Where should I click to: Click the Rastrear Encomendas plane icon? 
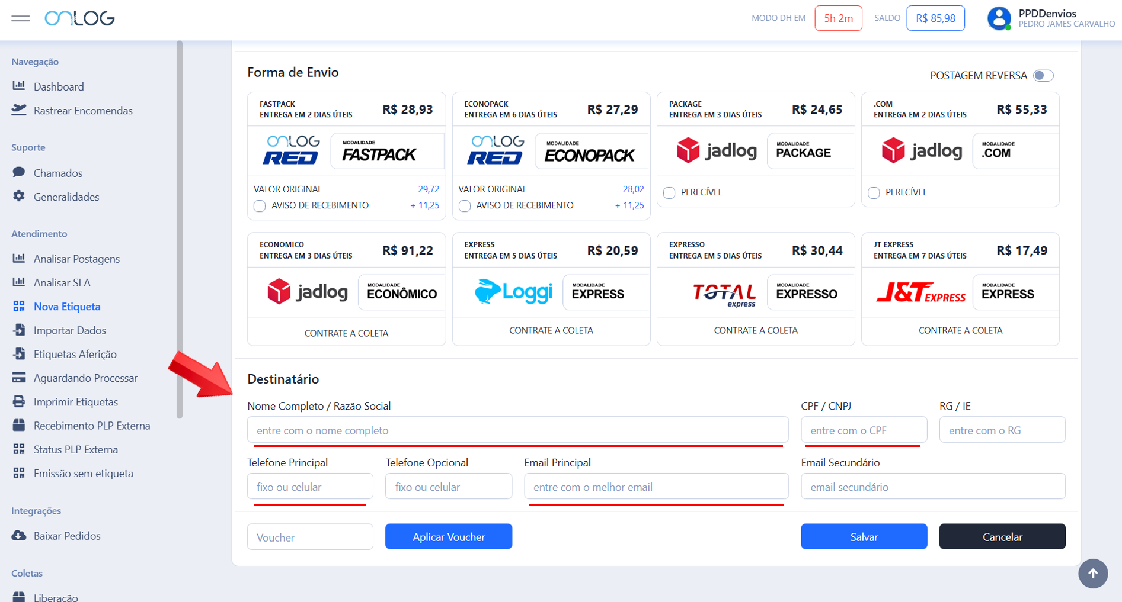coord(19,110)
